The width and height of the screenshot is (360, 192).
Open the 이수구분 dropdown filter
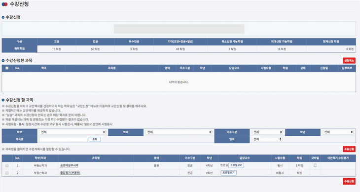tap(267, 132)
